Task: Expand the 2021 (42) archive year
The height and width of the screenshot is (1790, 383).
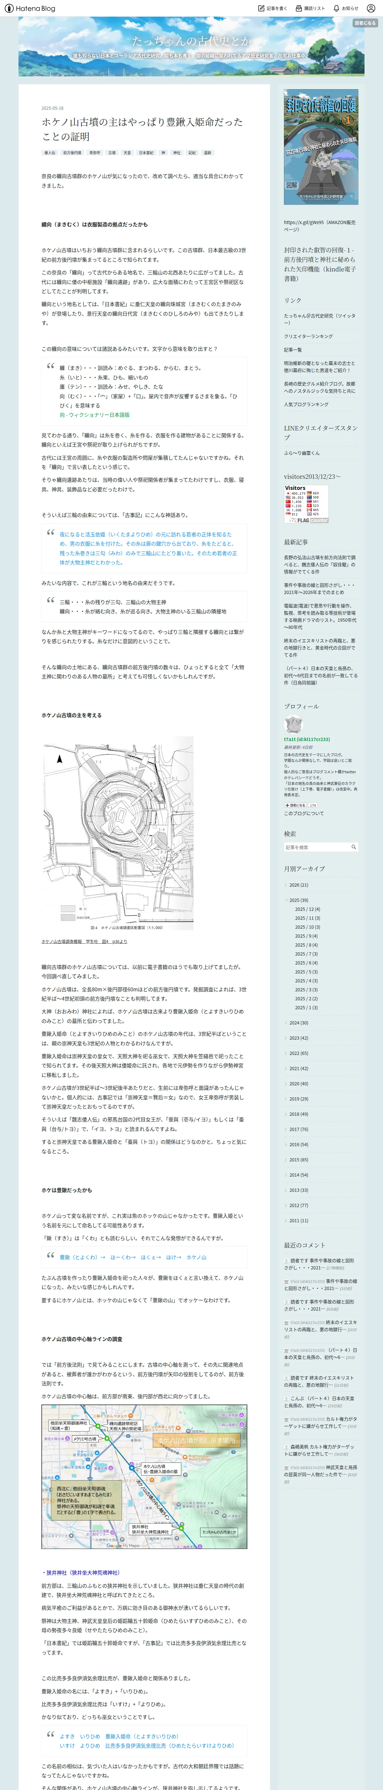Action: (x=286, y=1069)
